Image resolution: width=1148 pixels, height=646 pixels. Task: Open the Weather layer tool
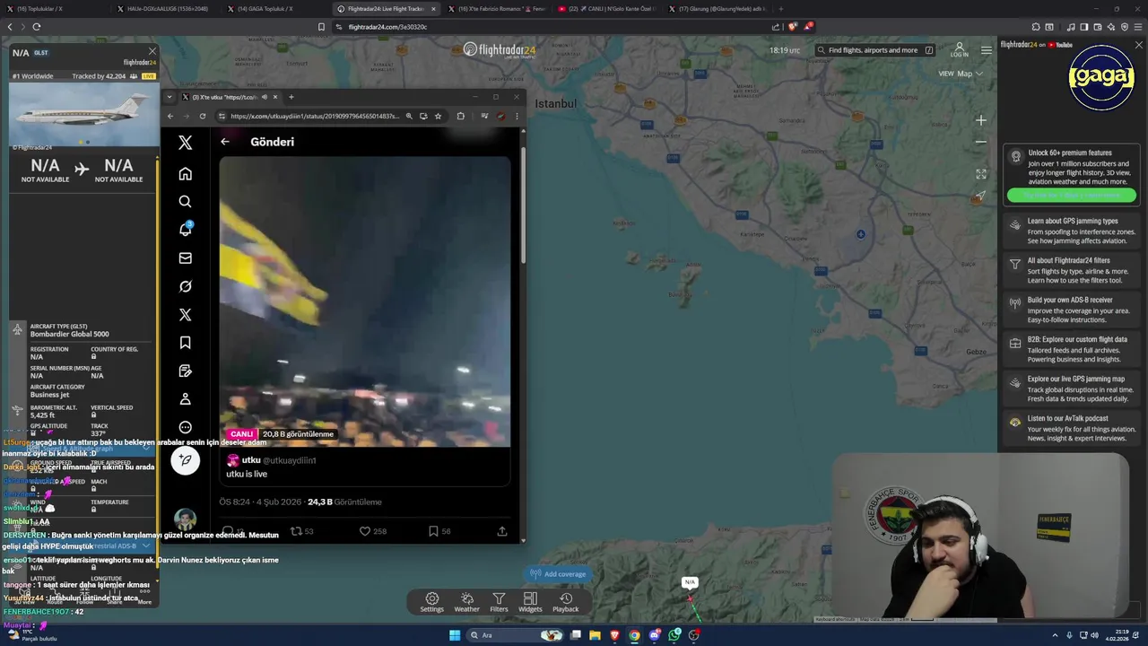click(x=466, y=602)
